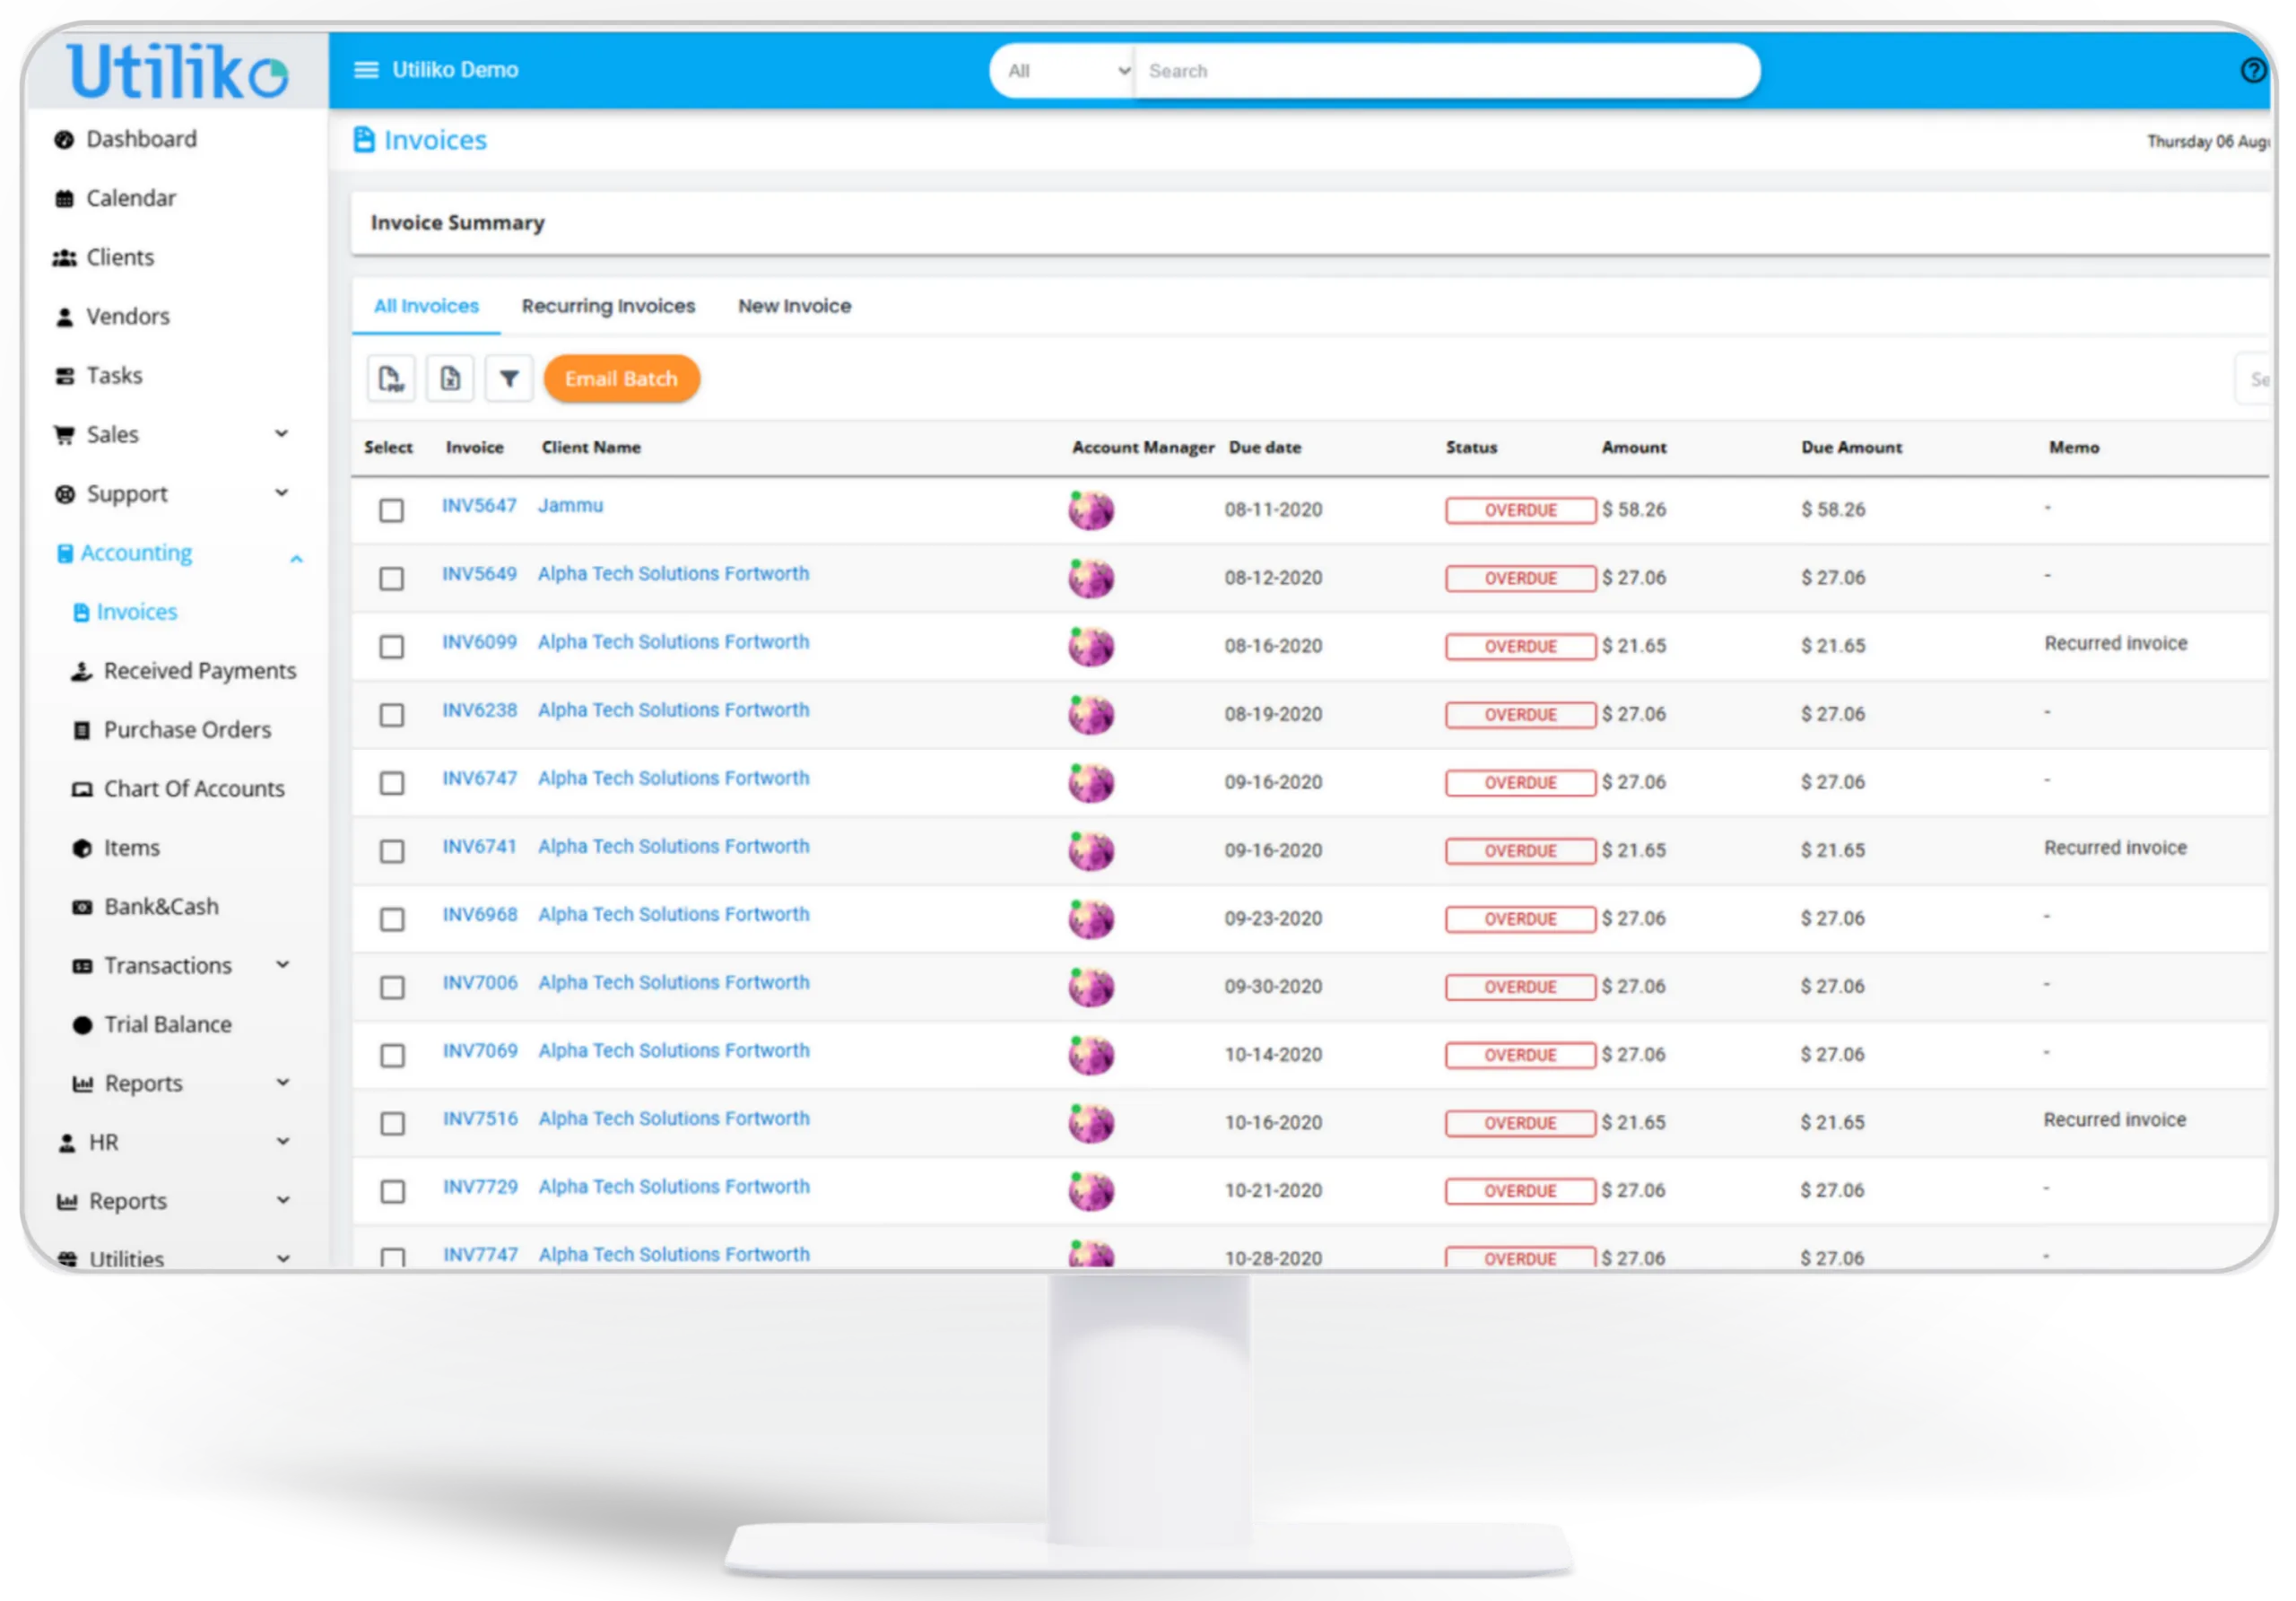Open the Recurring Invoices tab

(608, 306)
